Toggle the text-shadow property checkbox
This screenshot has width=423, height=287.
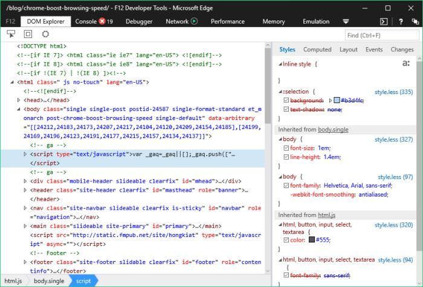pos(286,110)
